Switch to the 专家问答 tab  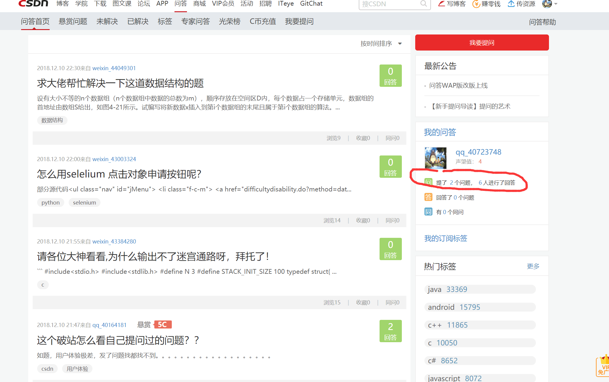196,21
